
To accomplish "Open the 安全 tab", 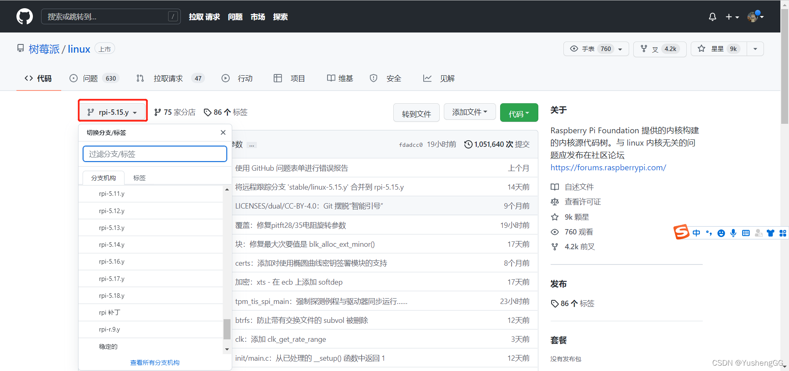I will coord(385,78).
